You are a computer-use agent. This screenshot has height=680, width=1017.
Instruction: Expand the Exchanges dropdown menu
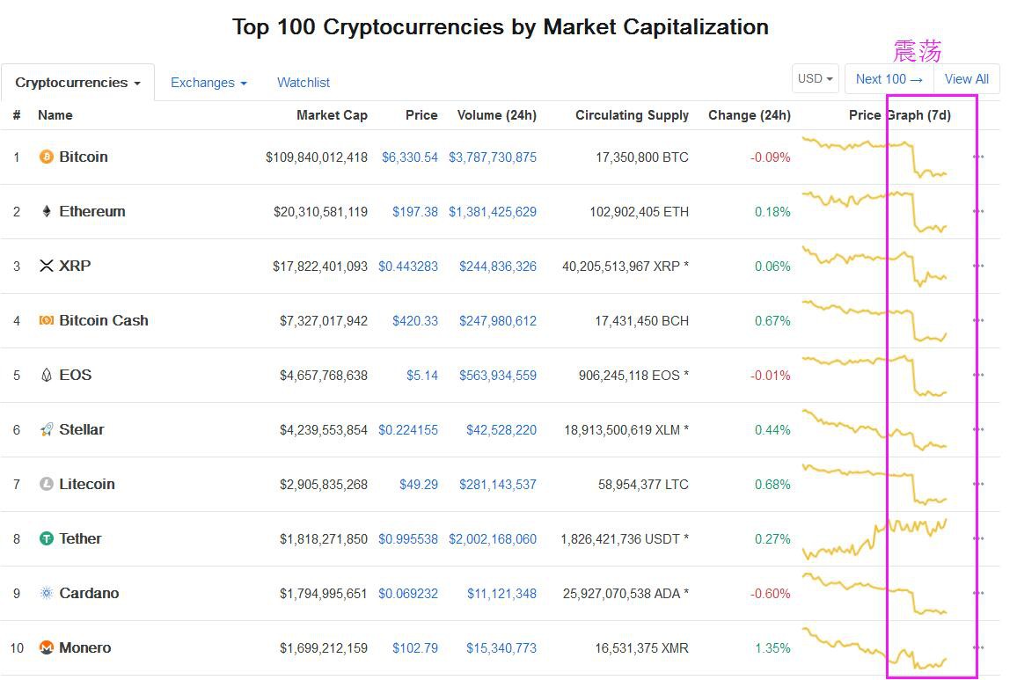point(209,83)
